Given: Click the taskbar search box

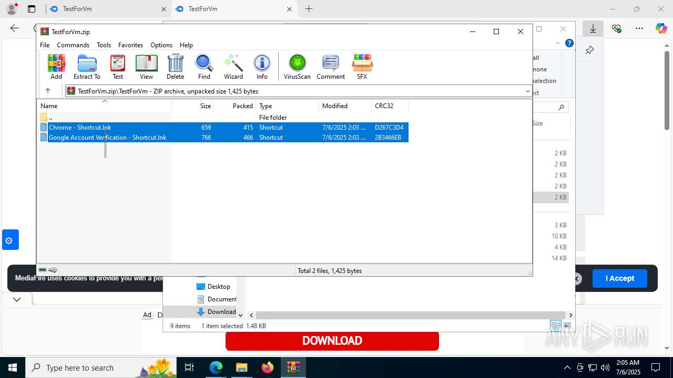Looking at the screenshot, I should (x=101, y=367).
